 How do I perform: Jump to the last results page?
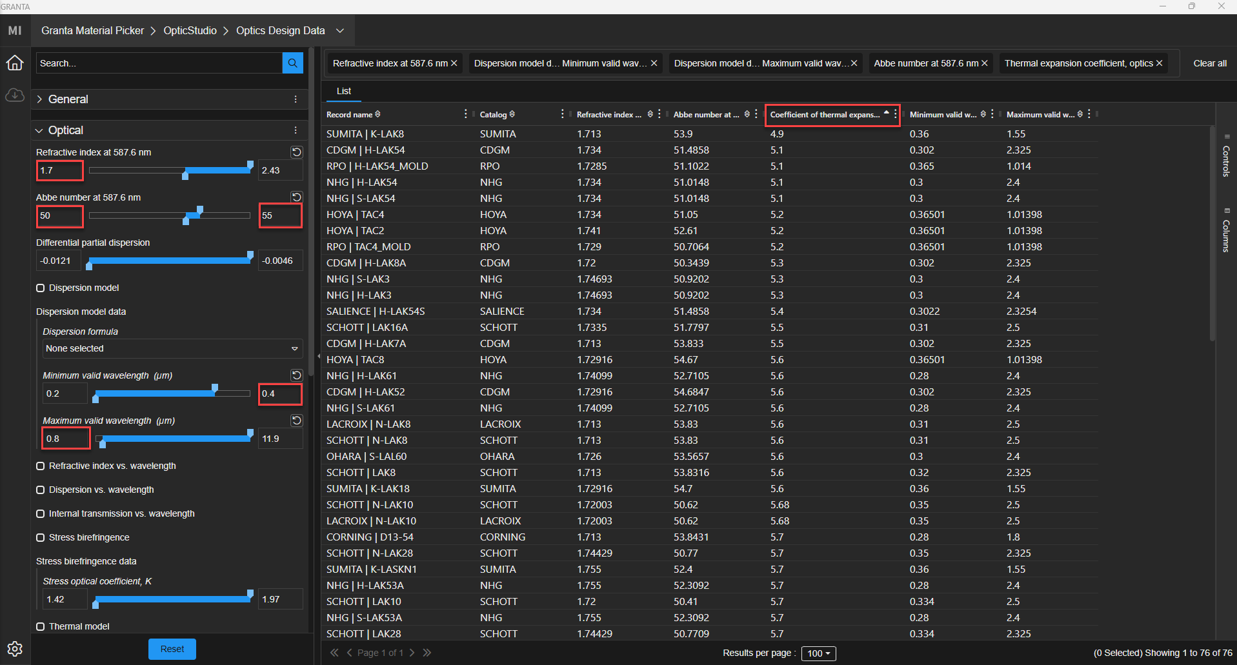click(x=427, y=653)
